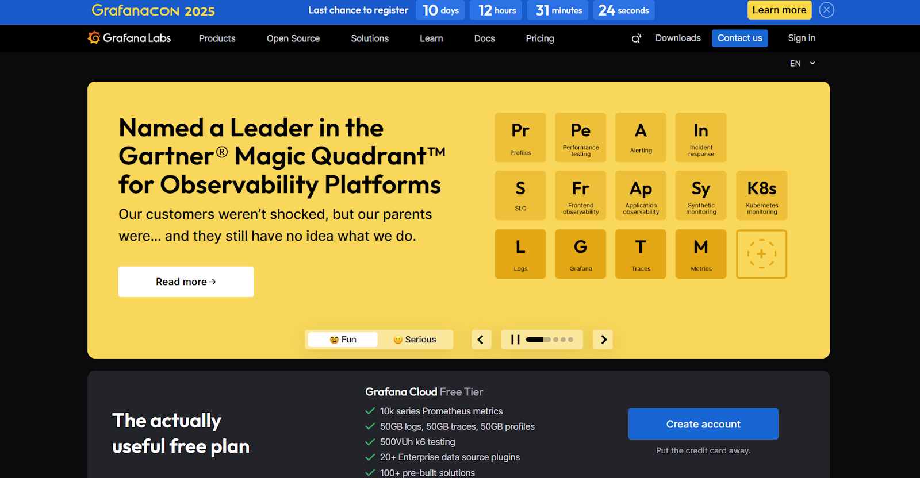Open the Application observability 'Ap' tile

(641, 195)
